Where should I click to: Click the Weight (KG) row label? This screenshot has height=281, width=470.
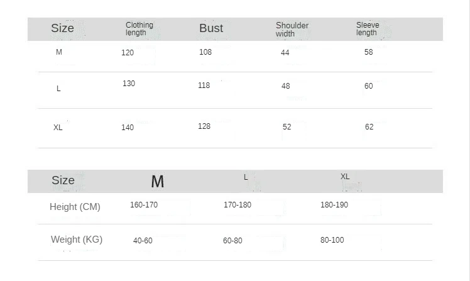77,240
